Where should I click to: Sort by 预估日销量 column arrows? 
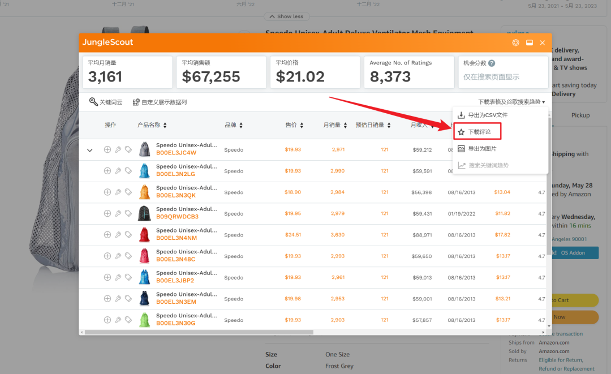[389, 125]
